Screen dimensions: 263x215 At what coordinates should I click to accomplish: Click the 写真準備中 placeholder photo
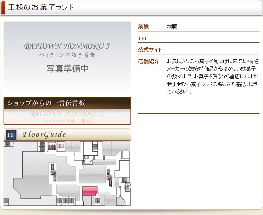(67, 68)
